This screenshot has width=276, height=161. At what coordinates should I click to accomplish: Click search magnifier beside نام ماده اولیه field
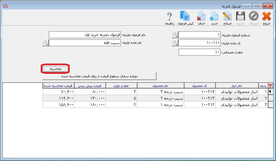45,43
